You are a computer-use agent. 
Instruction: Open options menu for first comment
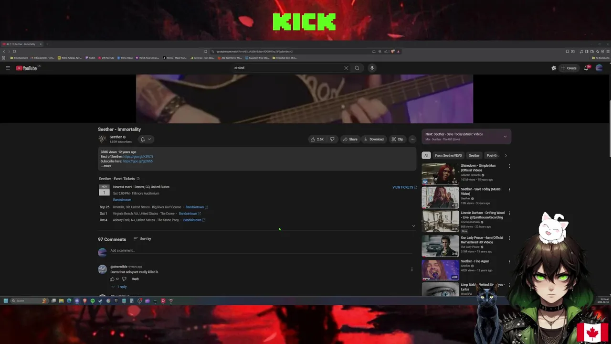point(412,269)
